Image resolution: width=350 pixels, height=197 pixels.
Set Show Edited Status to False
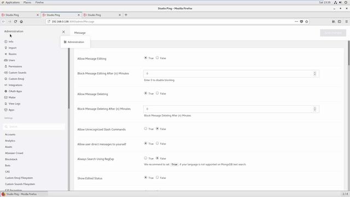[x=157, y=177]
